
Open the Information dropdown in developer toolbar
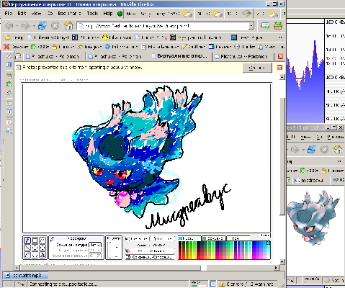click(122, 47)
